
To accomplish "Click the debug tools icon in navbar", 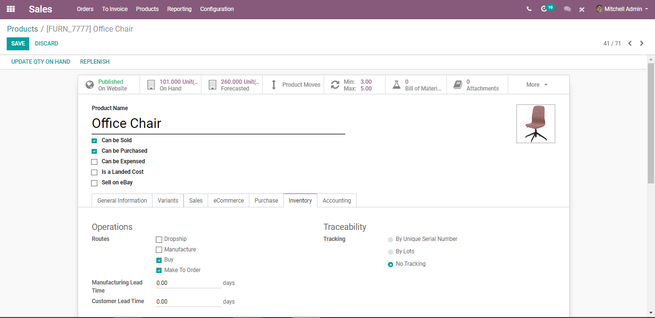I will coord(582,9).
